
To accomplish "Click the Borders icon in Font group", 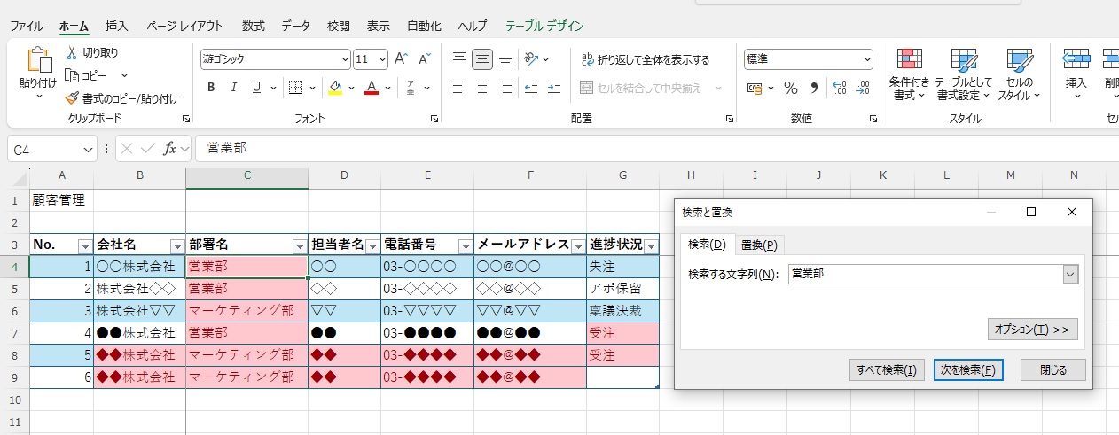I will tap(296, 87).
